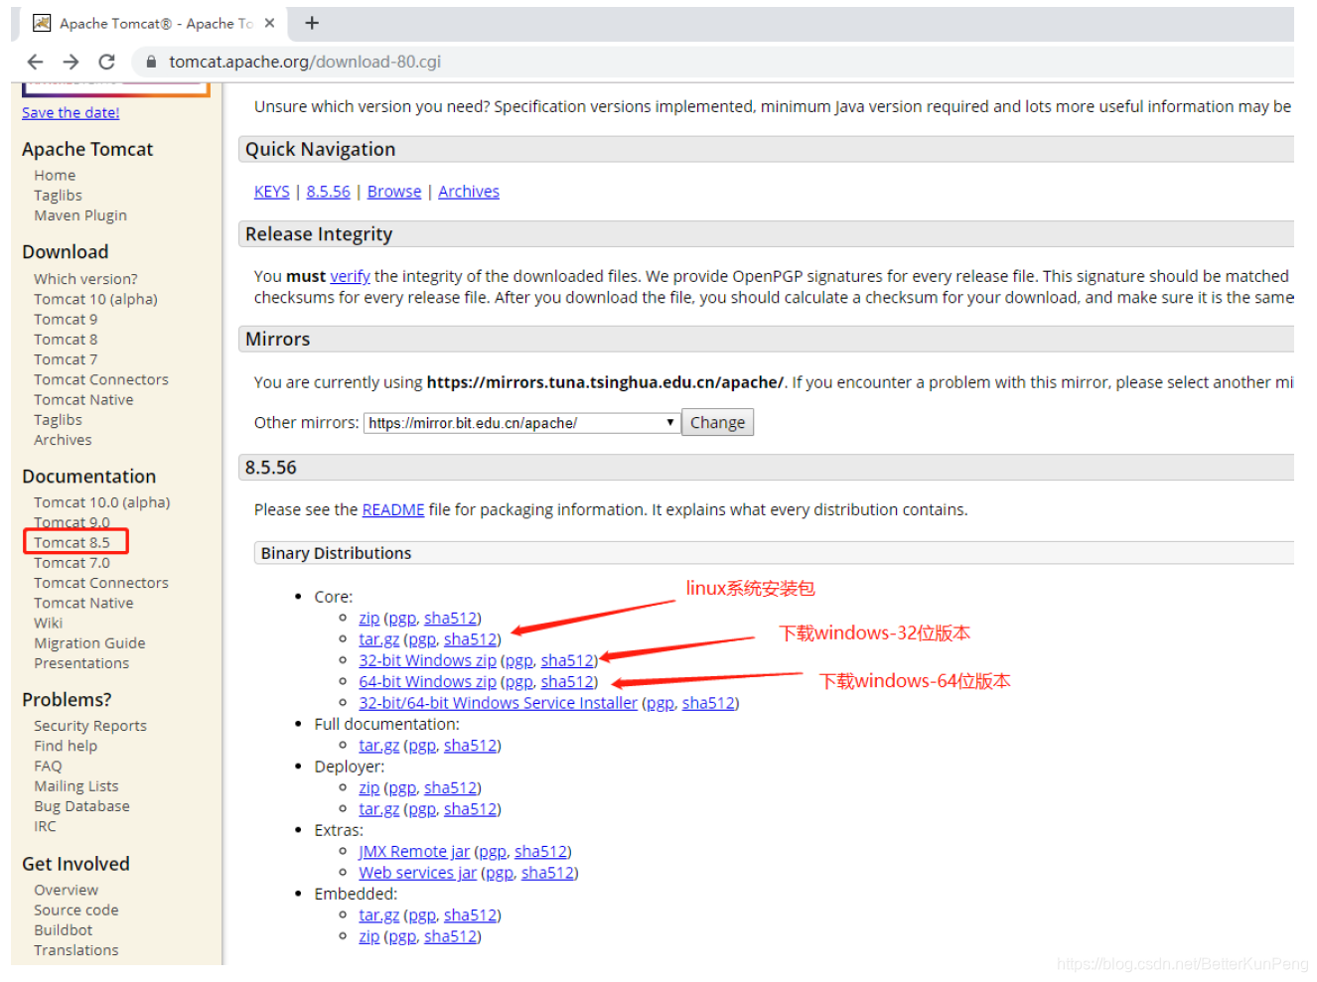Open the Browse link in Quick Navigation

tap(394, 192)
